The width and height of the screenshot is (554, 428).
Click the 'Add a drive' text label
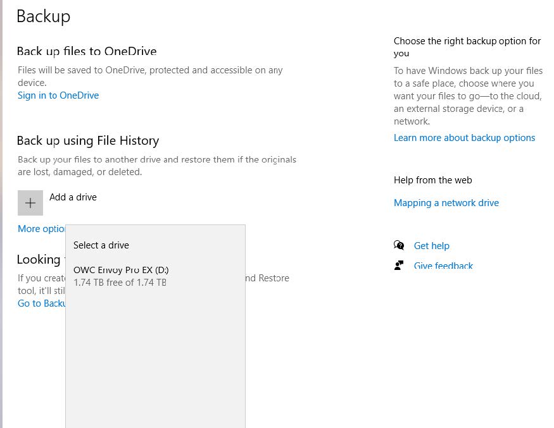[x=73, y=197]
